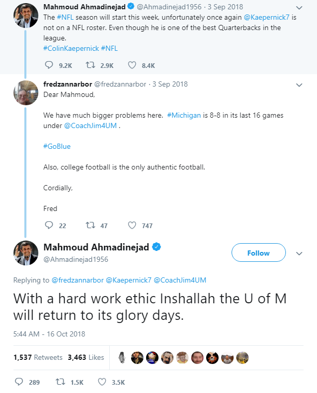This screenshot has width=317, height=393.
Task: Open chevron menu on fredzannarbor's tweet
Action: click(299, 85)
